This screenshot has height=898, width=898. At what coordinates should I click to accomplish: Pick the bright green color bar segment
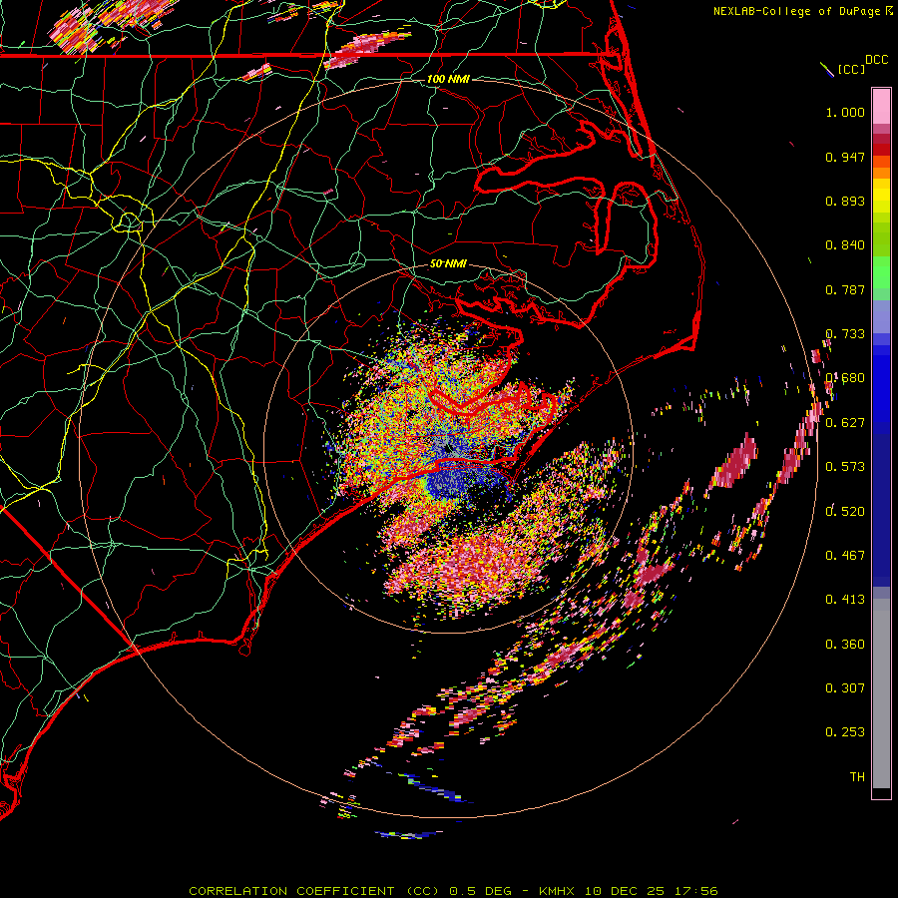click(881, 272)
